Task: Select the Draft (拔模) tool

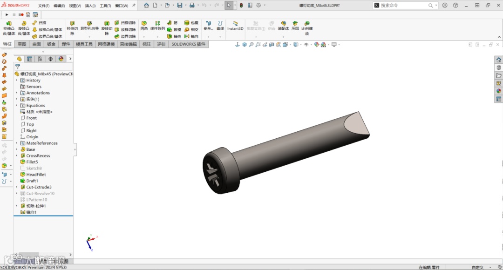Action: 174,29
